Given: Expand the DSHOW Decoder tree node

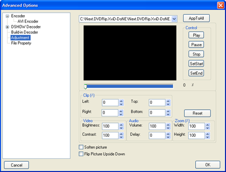Looking at the screenshot, I should coord(7,27).
